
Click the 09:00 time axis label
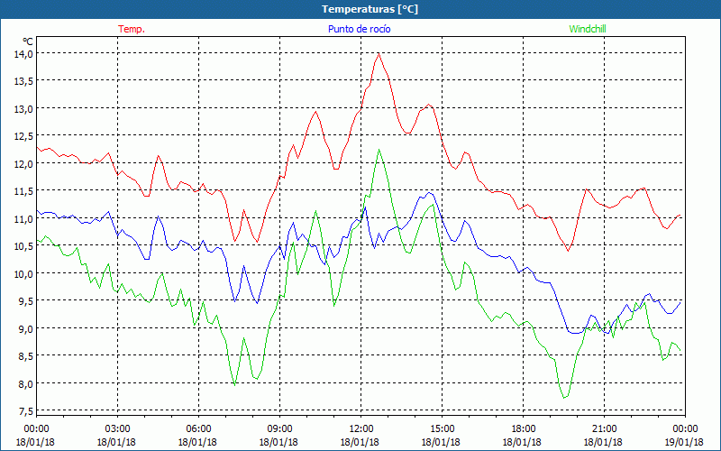279,429
